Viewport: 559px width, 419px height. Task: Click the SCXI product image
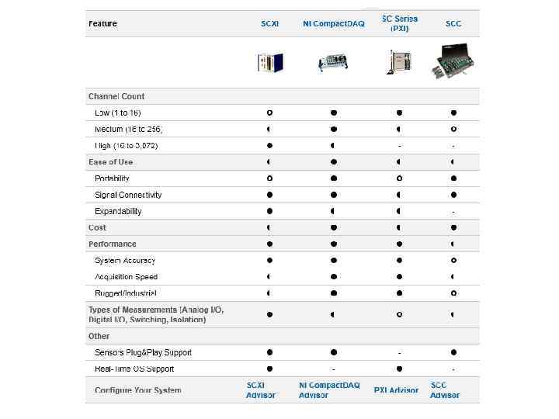[269, 63]
